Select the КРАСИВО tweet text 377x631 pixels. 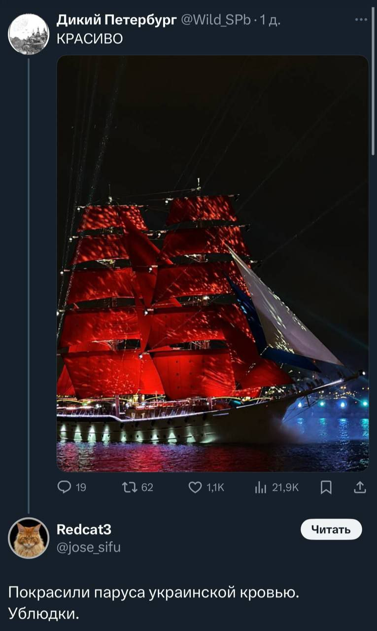click(90, 39)
